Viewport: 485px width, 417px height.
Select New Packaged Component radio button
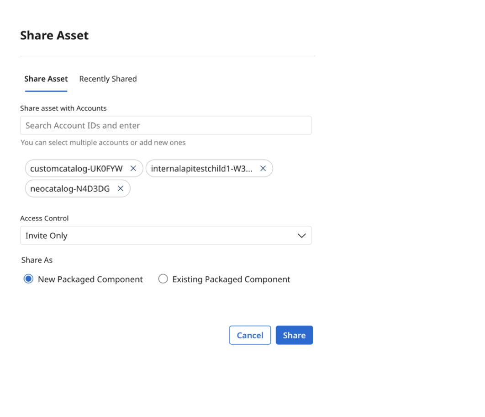pyautogui.click(x=28, y=279)
